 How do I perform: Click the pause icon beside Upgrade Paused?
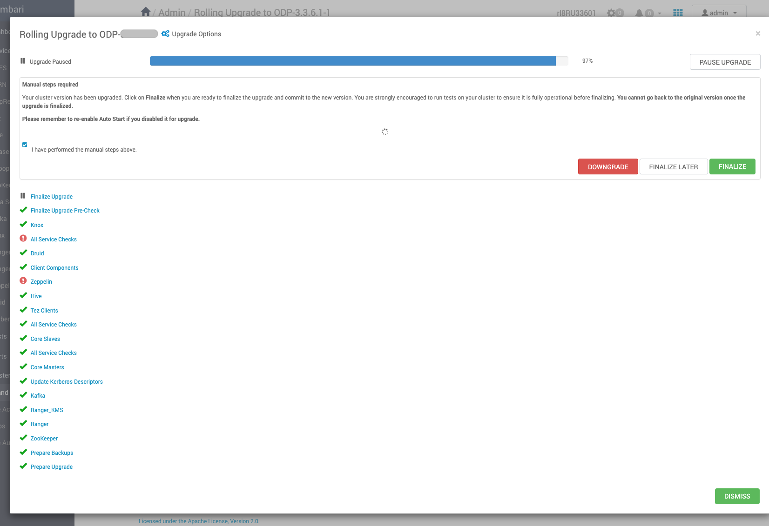pyautogui.click(x=23, y=61)
